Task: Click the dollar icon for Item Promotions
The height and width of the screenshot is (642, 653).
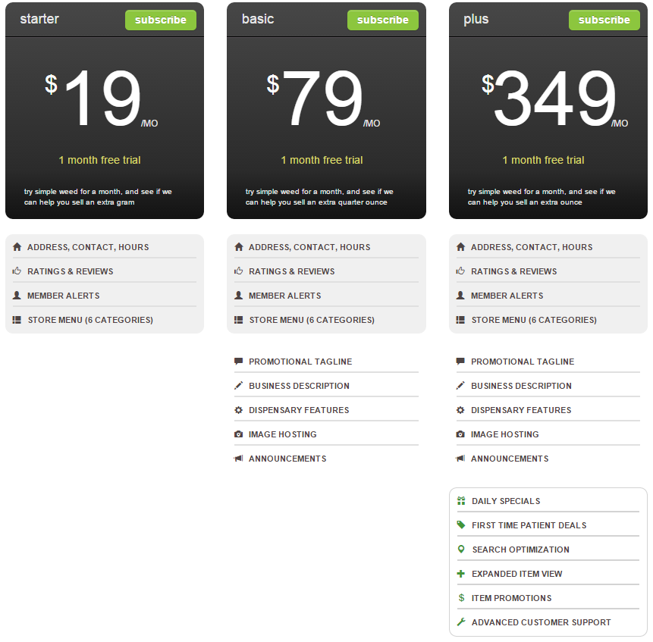Action: 461,598
